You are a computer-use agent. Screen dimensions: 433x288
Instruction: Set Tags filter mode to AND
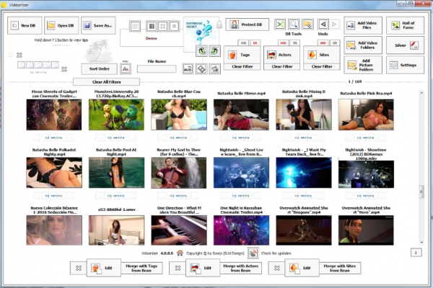tap(243, 43)
